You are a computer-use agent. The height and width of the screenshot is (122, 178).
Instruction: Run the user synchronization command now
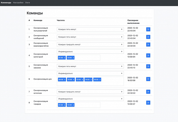point(148,29)
